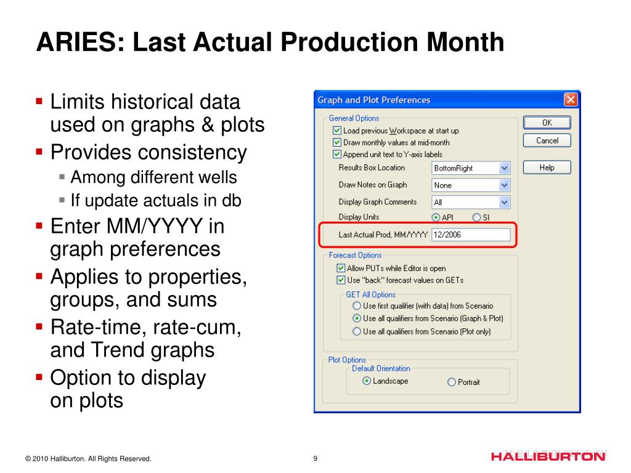631x473 pixels.
Task: Click the bullet 'Rate-time, rate-cum, and Trend graphs'
Action: 145,338
